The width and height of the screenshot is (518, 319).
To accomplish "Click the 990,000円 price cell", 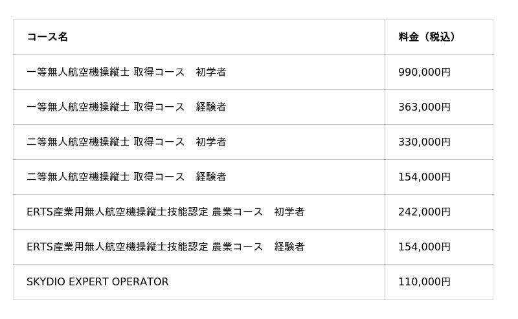I will pos(424,72).
